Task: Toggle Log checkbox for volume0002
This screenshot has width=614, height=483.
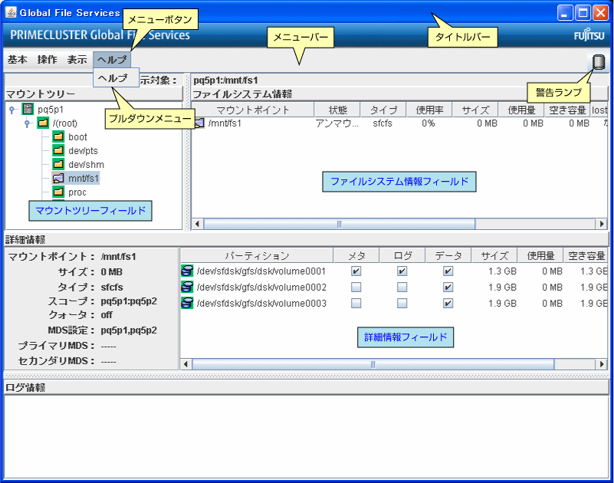Action: tap(402, 287)
